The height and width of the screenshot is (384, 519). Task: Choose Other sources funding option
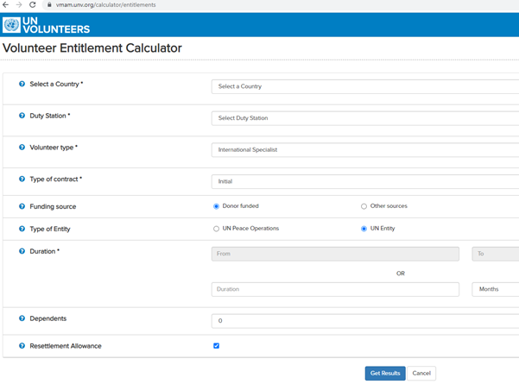pos(364,206)
